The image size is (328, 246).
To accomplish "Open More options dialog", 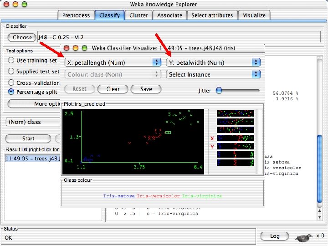I will point(34,104).
